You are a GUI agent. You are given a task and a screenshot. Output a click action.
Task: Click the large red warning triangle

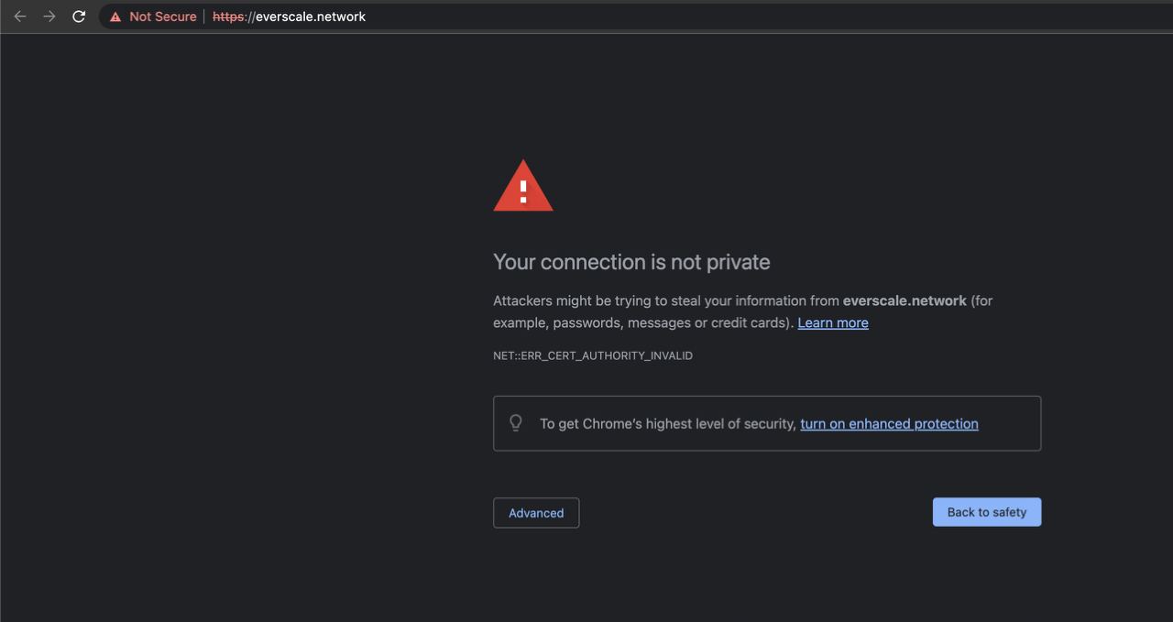pos(523,186)
